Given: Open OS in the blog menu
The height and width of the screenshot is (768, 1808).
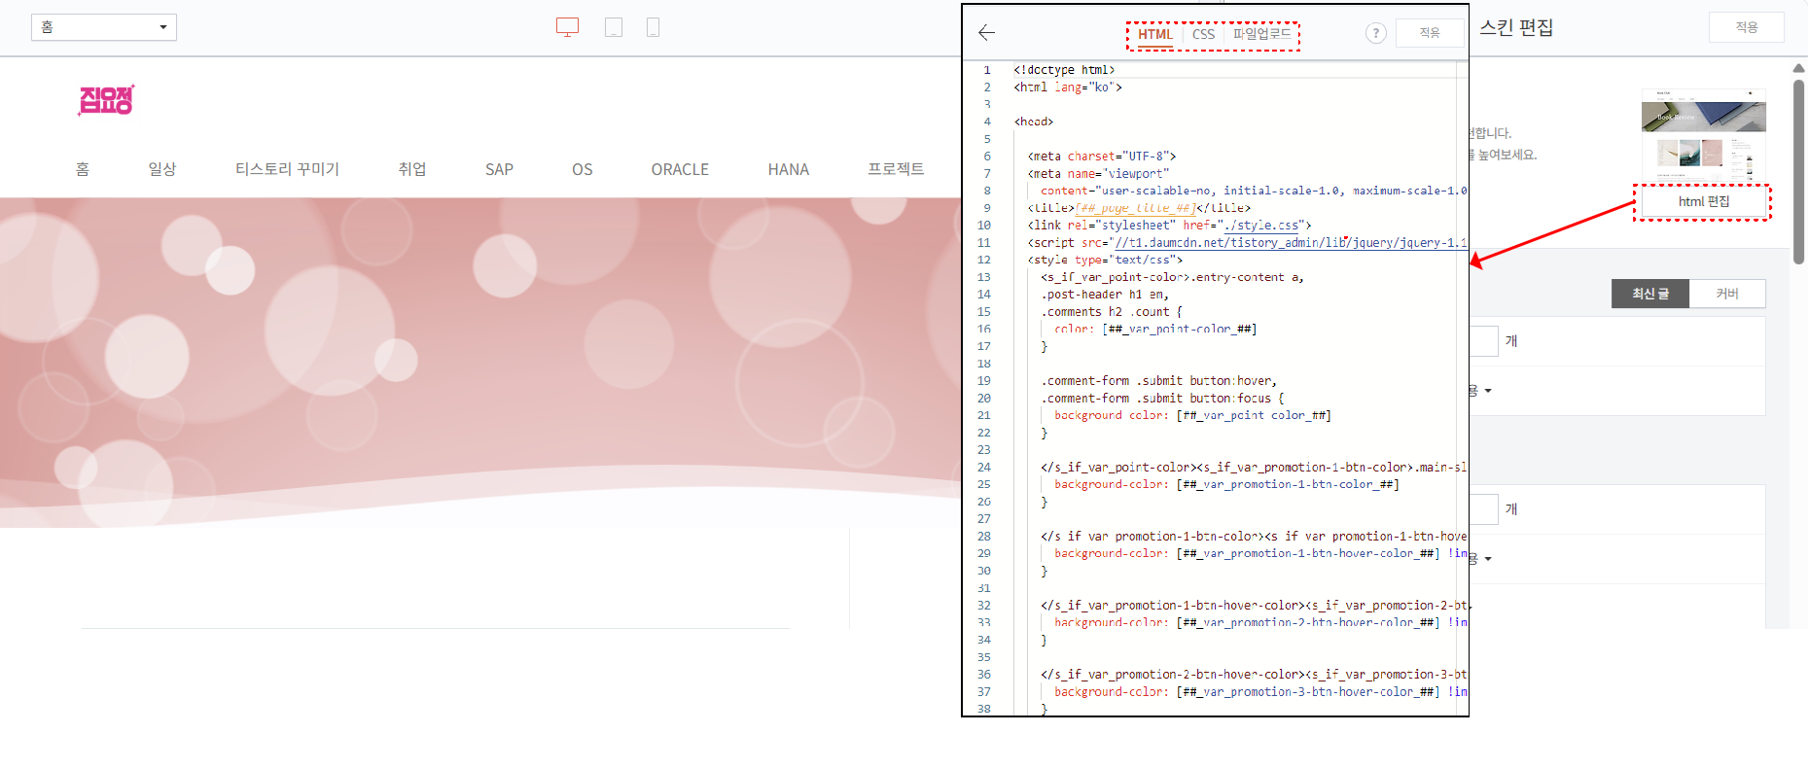Looking at the screenshot, I should tap(582, 169).
